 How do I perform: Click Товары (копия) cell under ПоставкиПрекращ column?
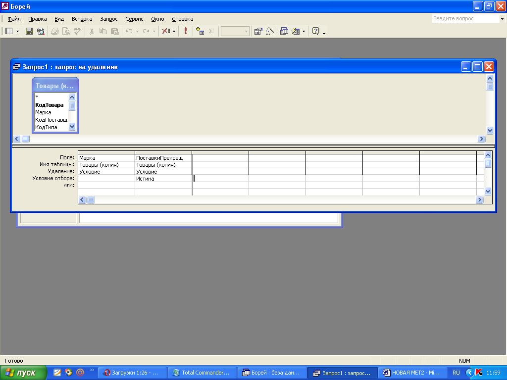point(163,164)
